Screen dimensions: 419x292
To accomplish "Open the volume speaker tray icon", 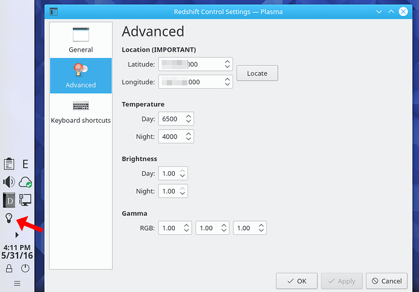I will click(x=9, y=182).
